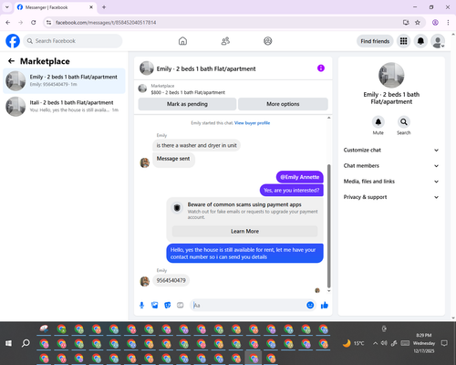456x365 pixels.
Task: Open a new browser tab
Action: 104,7
